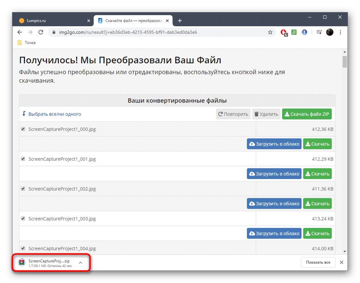360x283 pixels.
Task: Open the media control playlist icon
Action: 319,32
